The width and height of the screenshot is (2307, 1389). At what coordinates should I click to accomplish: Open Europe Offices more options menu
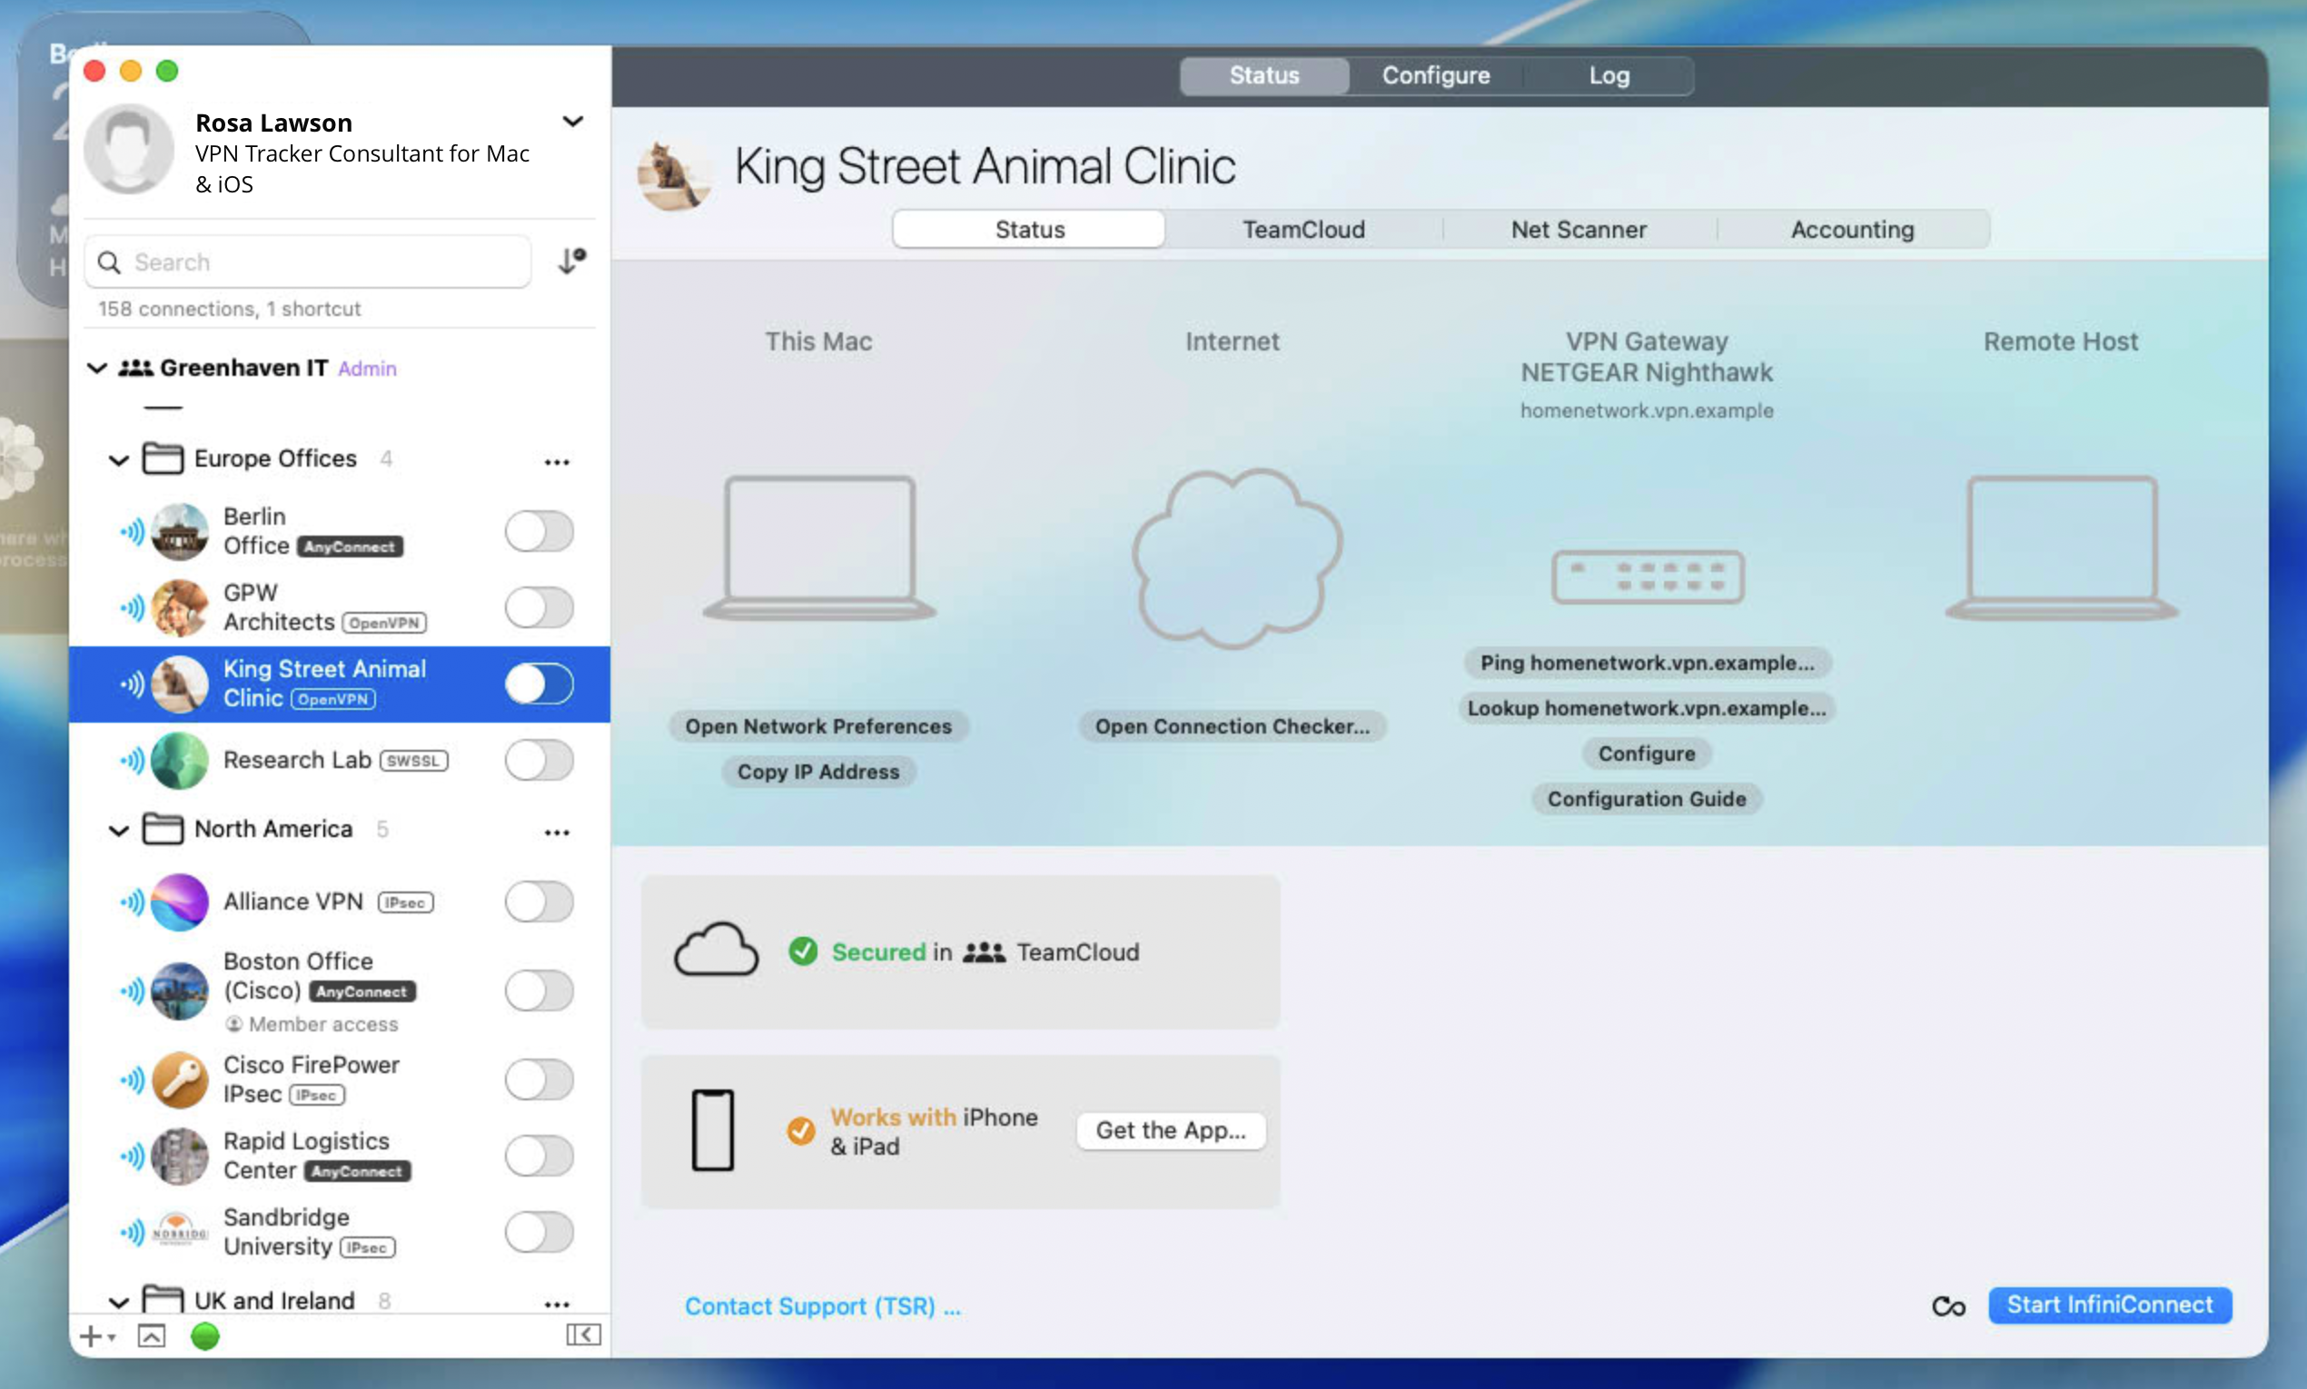pos(557,461)
